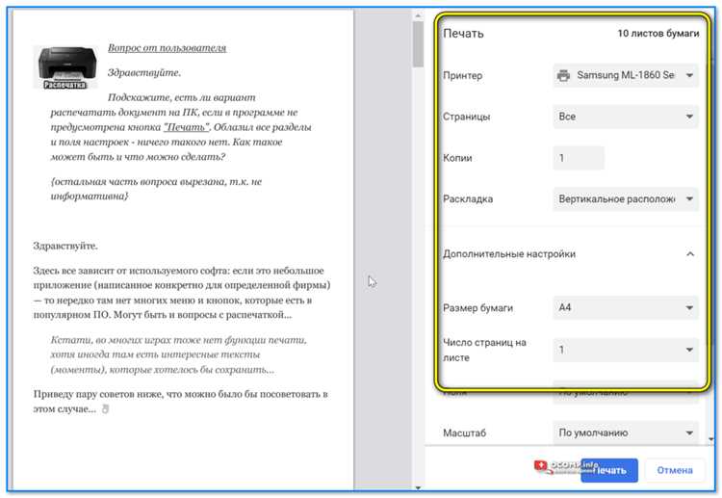Open the pages per sheet dropdown
This screenshot has height=498, width=722.
tap(626, 350)
